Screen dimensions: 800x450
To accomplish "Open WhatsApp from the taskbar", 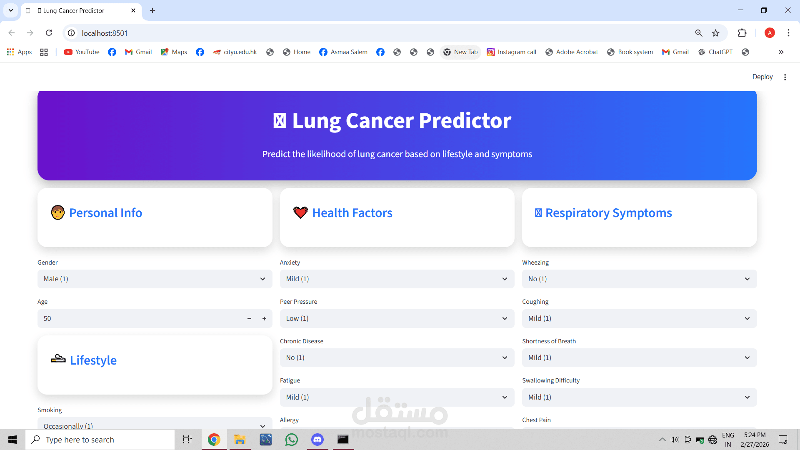I will [x=292, y=439].
